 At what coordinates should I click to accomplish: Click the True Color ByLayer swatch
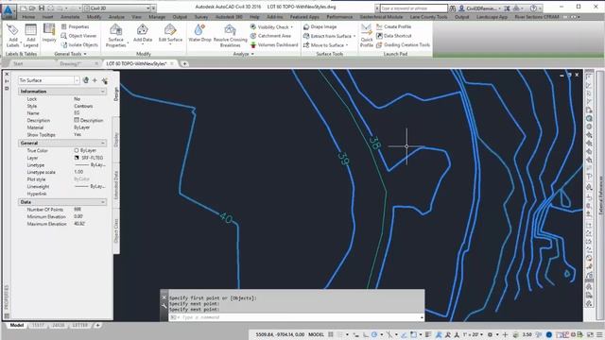(77, 150)
